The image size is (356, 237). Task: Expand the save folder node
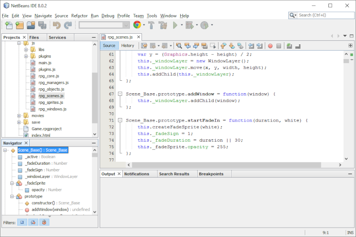(19, 122)
